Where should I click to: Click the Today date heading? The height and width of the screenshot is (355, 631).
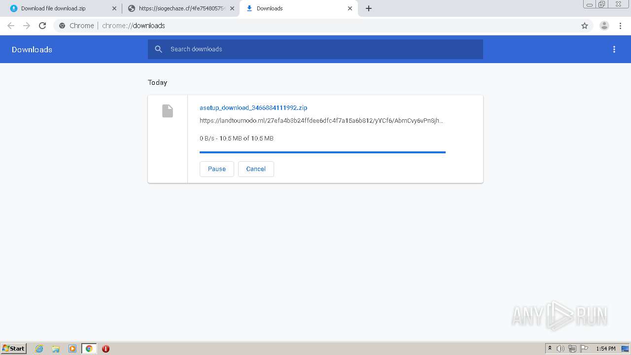pos(158,82)
